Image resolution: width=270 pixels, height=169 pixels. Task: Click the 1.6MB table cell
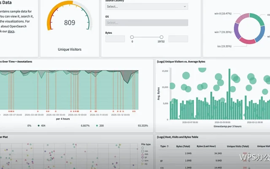tap(188, 161)
